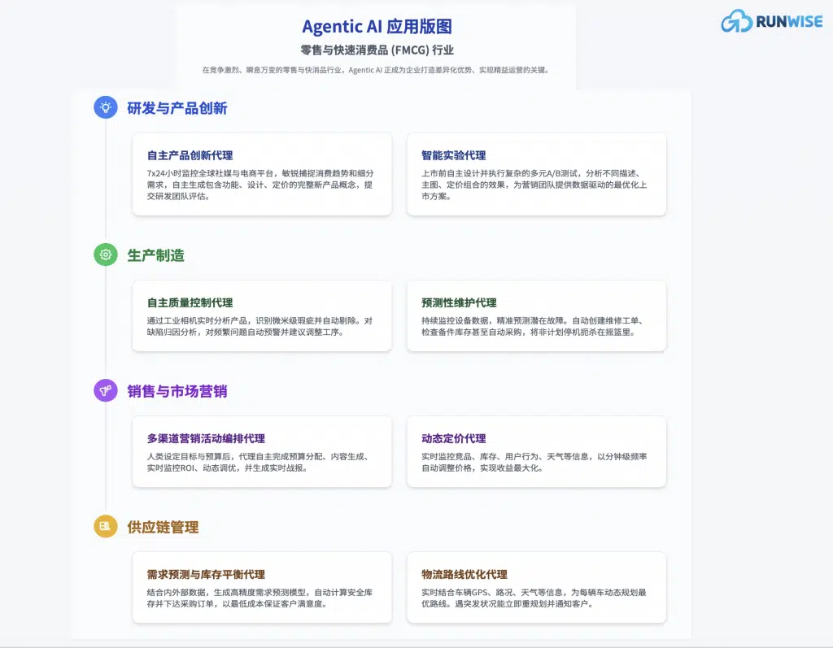This screenshot has height=648, width=833.
Task: Click the yellow icon beside 供应链管理
Action: pyautogui.click(x=106, y=526)
